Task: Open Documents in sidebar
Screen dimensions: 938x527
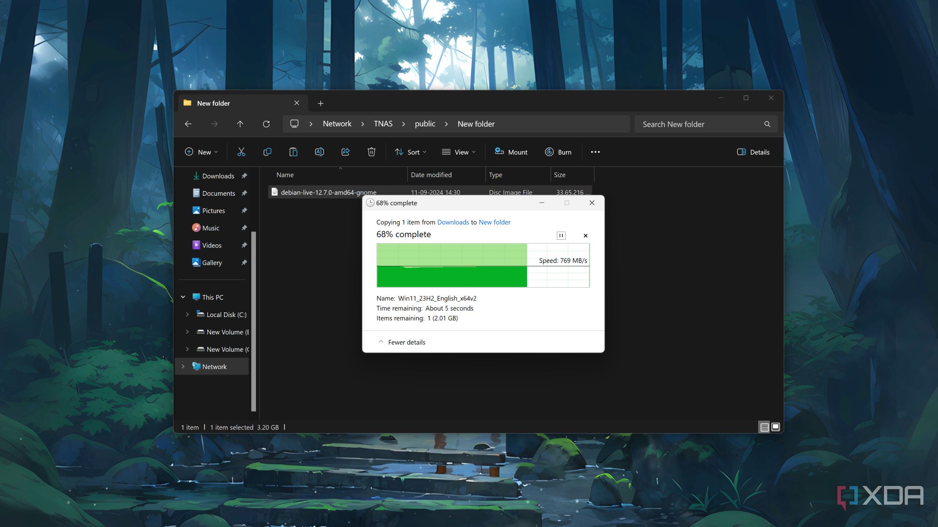Action: click(218, 193)
